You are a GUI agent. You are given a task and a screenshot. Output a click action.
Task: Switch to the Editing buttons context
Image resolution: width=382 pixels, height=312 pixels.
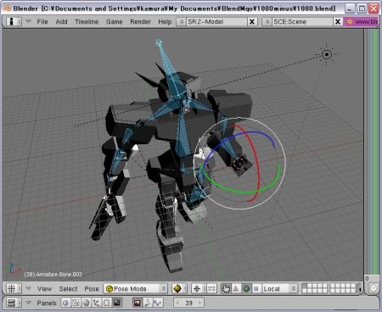tap(107, 303)
